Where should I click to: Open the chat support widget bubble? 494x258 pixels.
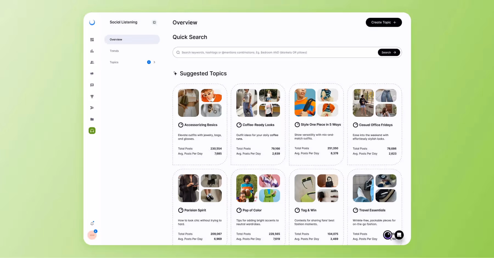coord(399,235)
